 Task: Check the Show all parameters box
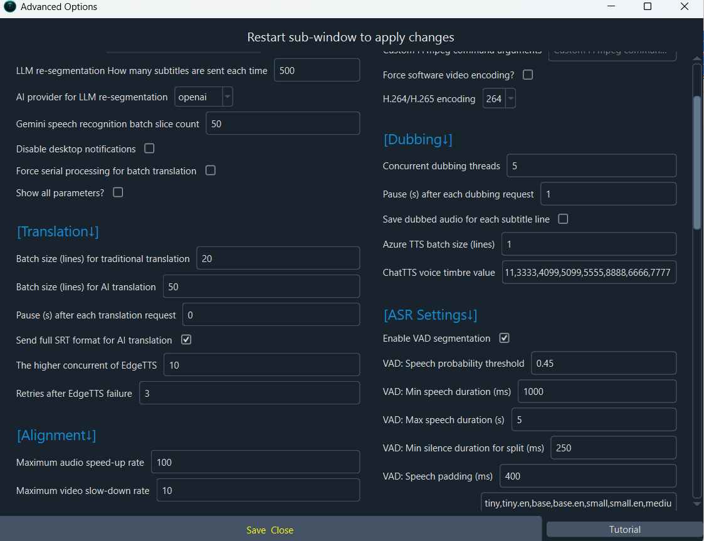pyautogui.click(x=118, y=192)
